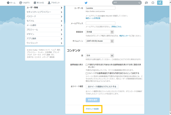This screenshot has width=171, height=115.
Task: Open プライバシー footer link
Action: [32, 52]
